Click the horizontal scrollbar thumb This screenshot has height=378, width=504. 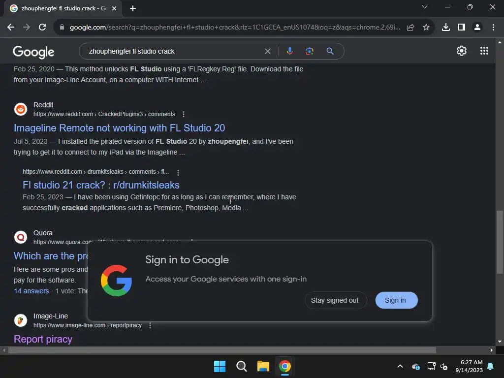tap(222, 350)
